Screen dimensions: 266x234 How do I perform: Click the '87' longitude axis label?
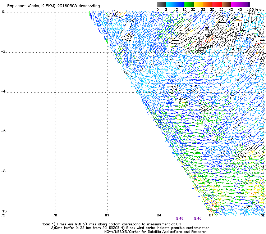coord(211,215)
